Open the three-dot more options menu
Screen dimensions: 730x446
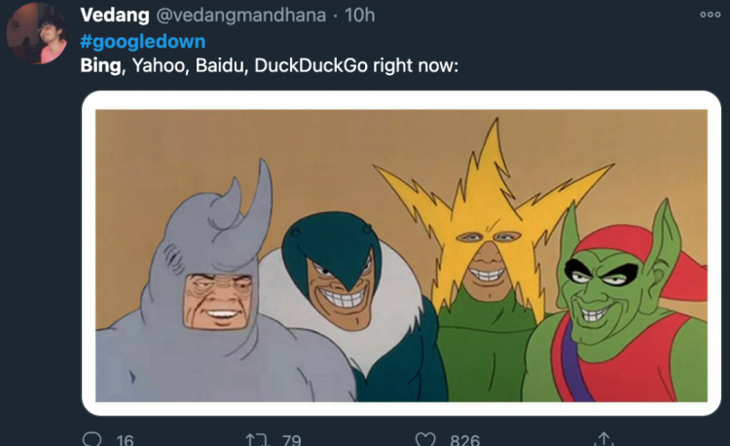tap(710, 16)
